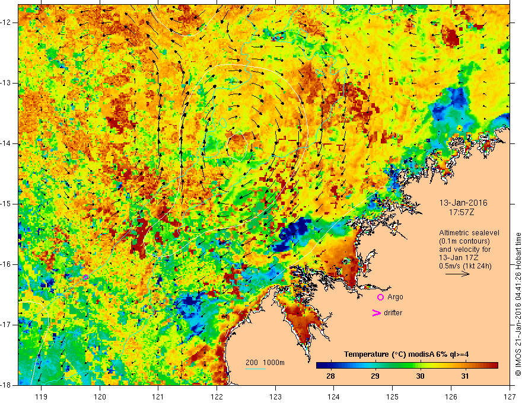Click the temperature color bar
Viewport: 522px width, 403px height.
point(407,366)
